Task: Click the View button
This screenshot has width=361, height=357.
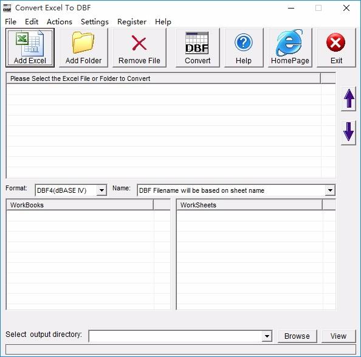Action: click(x=339, y=336)
